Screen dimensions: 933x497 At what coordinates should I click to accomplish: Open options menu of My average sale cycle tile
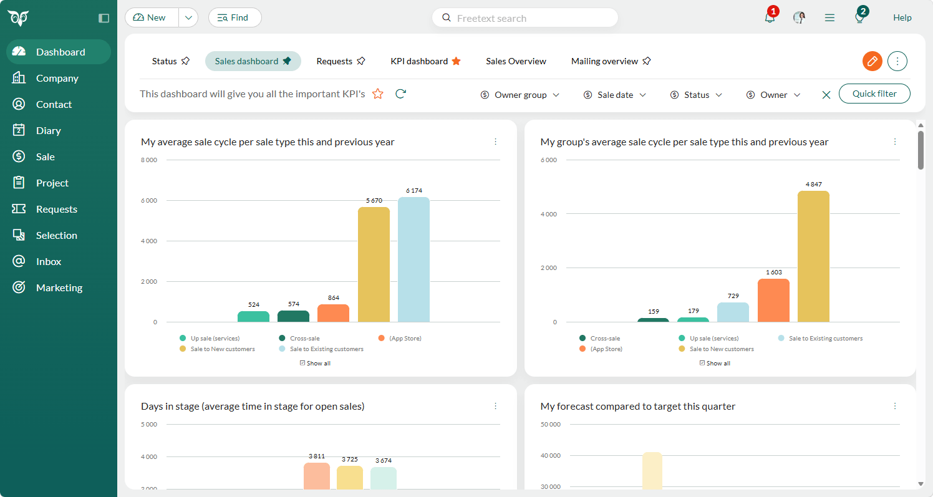click(x=496, y=142)
